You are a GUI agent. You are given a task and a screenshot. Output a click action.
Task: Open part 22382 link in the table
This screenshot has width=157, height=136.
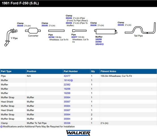coord(67,85)
